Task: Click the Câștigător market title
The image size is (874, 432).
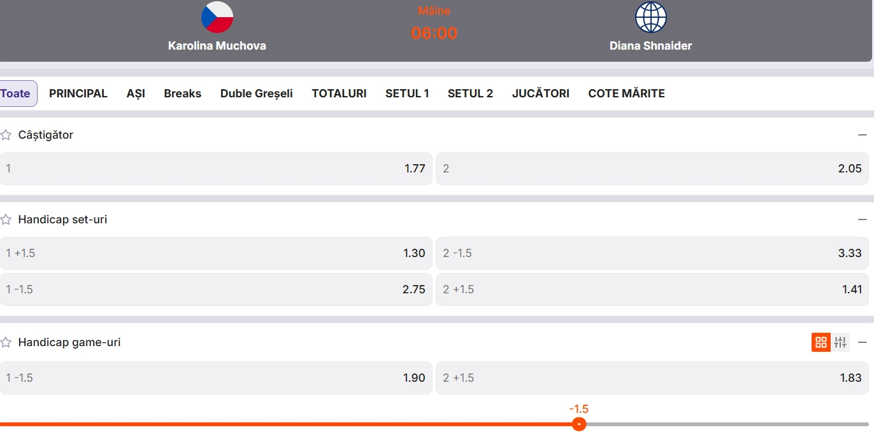Action: click(x=46, y=135)
